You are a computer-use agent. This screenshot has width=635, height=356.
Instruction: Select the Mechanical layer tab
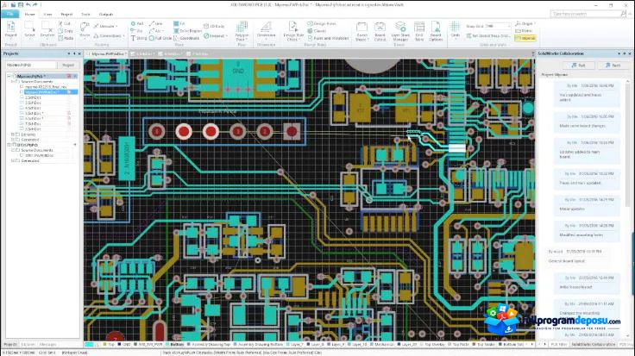[x=381, y=344]
